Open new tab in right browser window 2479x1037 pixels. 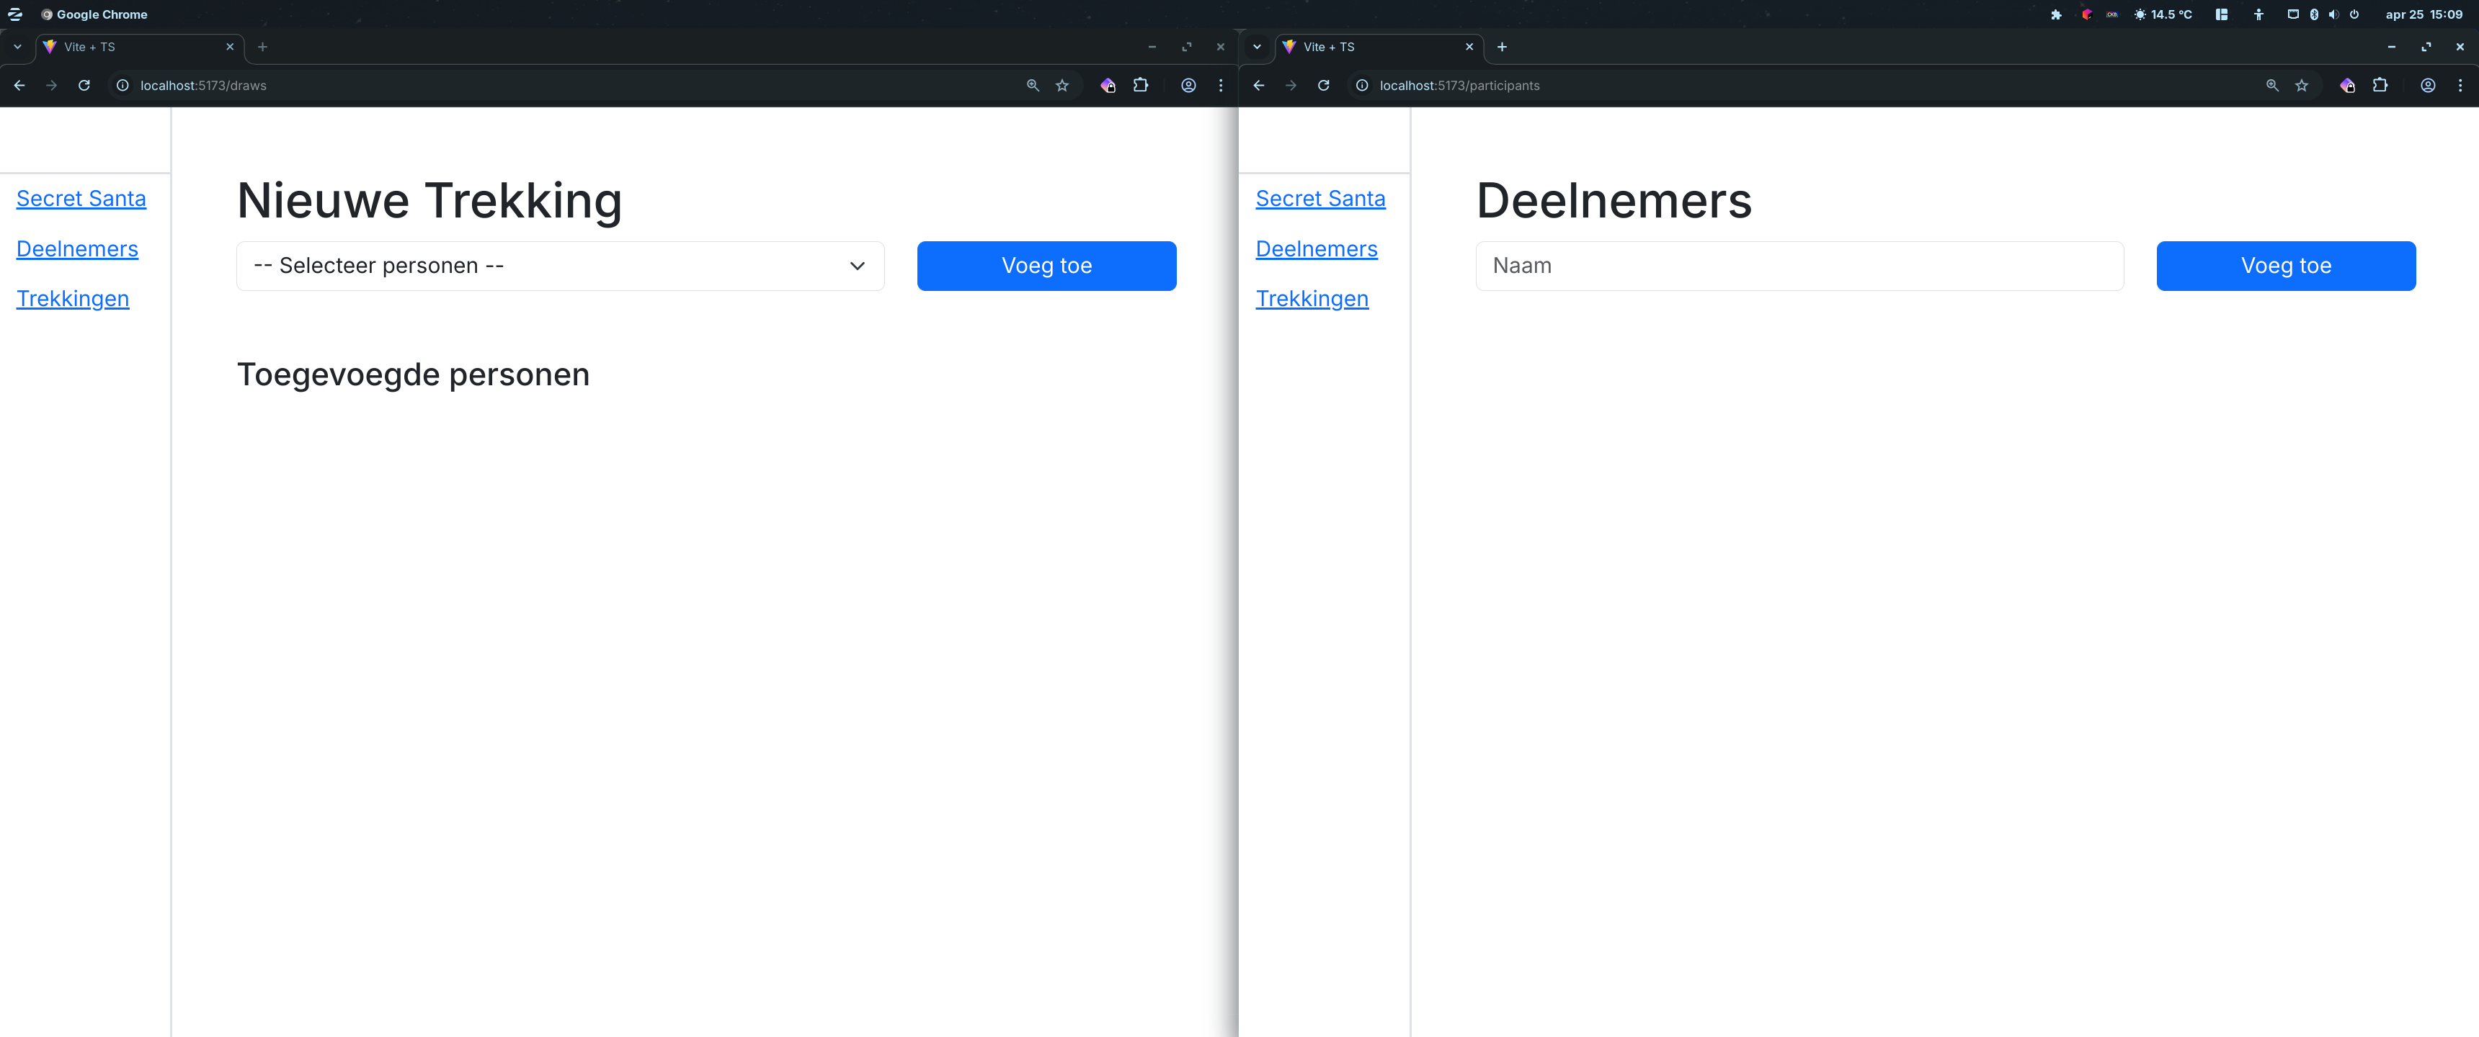point(1501,46)
